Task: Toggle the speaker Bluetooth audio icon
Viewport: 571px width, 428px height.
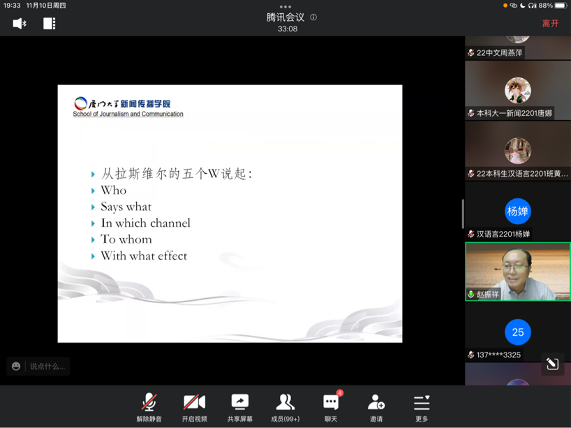Action: click(x=20, y=24)
